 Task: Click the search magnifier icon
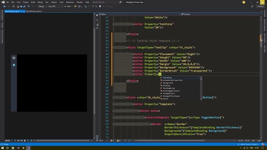click(121, 2)
